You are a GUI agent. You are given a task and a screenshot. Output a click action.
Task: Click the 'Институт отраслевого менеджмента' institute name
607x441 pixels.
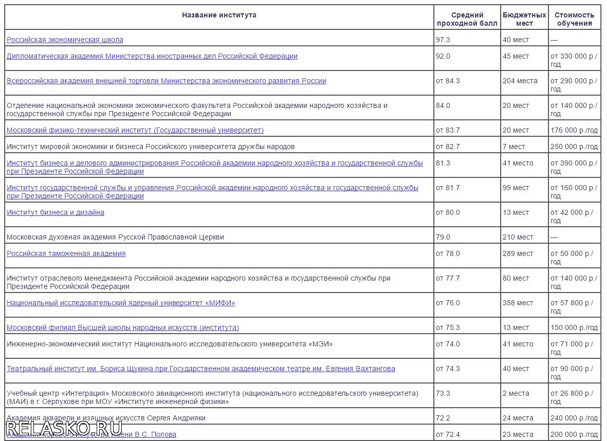pyautogui.click(x=198, y=282)
